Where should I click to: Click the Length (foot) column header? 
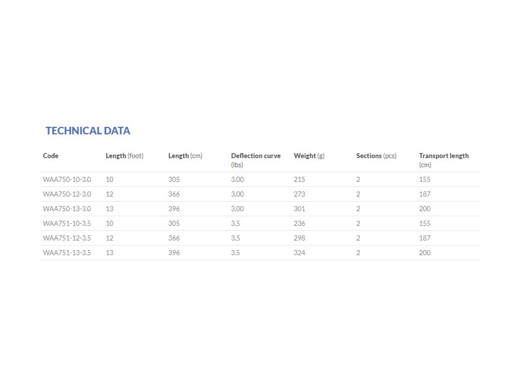click(x=124, y=156)
